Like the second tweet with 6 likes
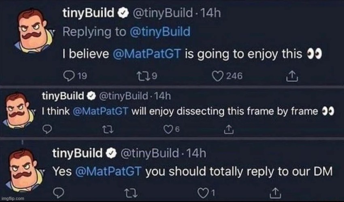Viewport: 344px width, 202px height. (168, 130)
